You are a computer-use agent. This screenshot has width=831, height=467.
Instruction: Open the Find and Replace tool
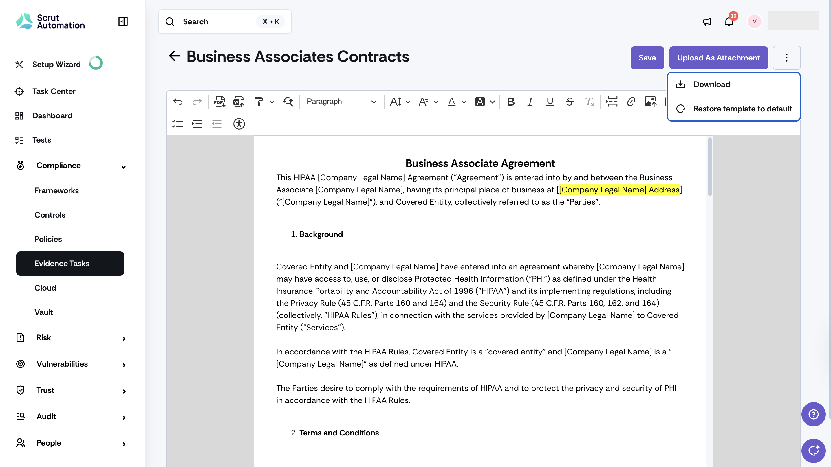click(x=288, y=102)
